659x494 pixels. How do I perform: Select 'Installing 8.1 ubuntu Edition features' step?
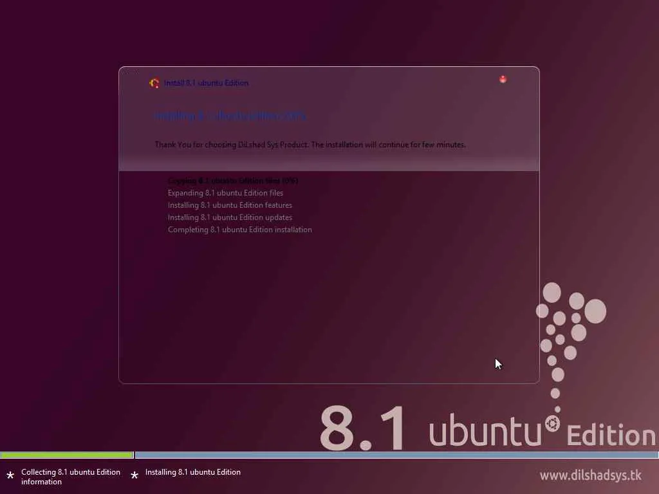pos(230,205)
